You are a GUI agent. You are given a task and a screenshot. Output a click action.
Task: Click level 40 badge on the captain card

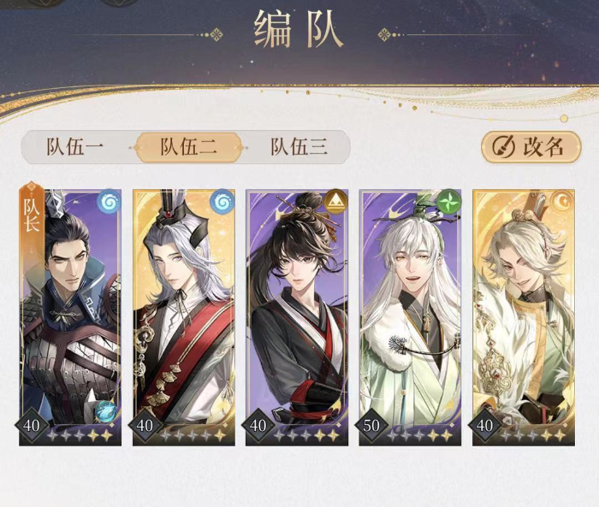[32, 425]
